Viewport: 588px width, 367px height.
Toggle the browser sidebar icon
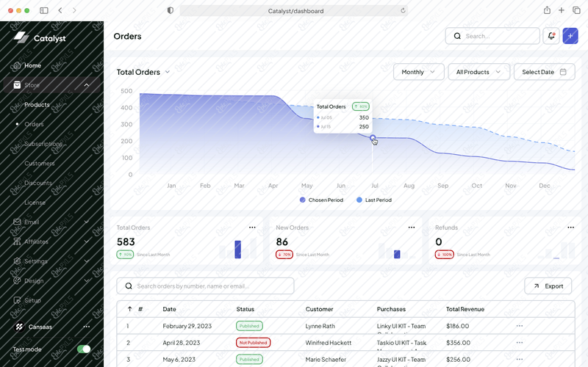[x=44, y=10]
